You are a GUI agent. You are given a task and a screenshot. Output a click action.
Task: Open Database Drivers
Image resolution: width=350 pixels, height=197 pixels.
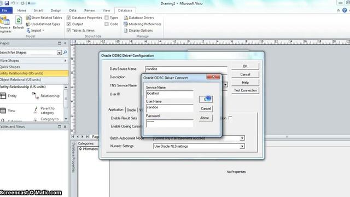tap(138, 18)
